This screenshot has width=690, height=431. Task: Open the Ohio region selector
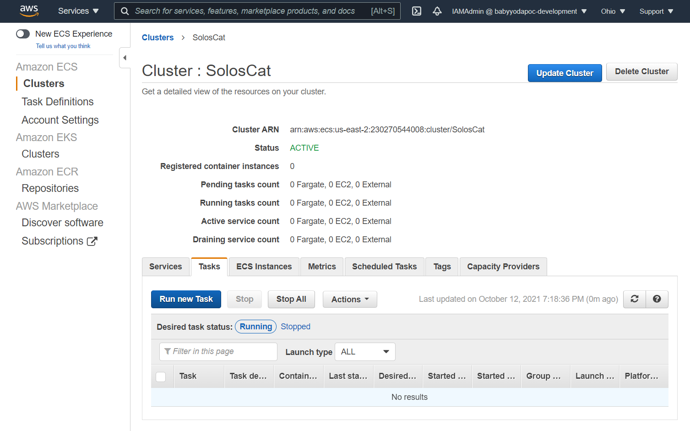613,11
